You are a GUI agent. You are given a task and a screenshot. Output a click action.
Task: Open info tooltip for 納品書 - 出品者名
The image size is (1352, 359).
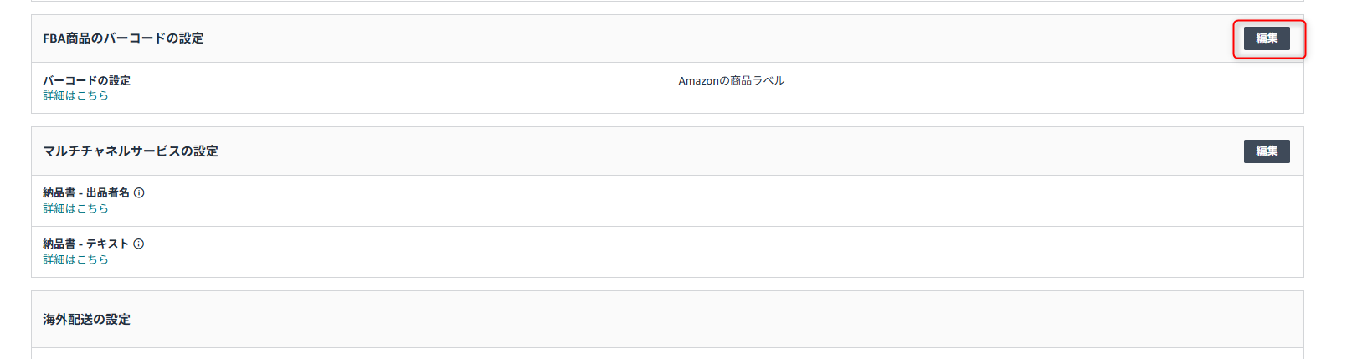tap(139, 192)
